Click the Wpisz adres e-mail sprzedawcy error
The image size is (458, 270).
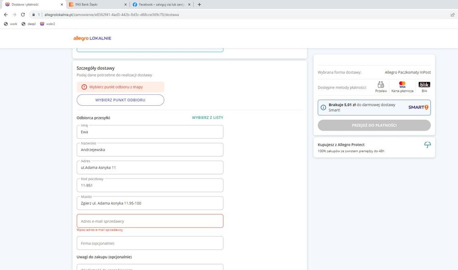(x=99, y=230)
